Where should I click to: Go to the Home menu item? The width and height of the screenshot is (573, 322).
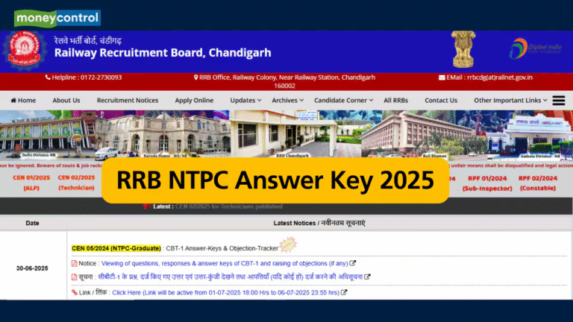coord(23,100)
